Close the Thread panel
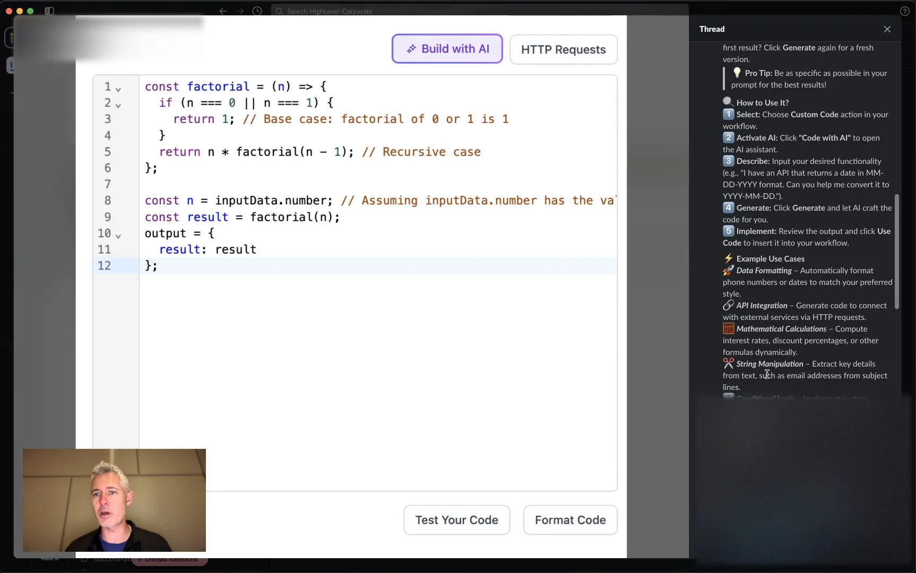This screenshot has height=573, width=916. tap(887, 29)
